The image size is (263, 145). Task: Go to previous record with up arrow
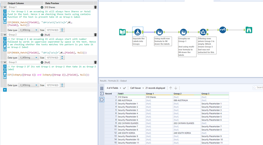[x=170, y=88]
